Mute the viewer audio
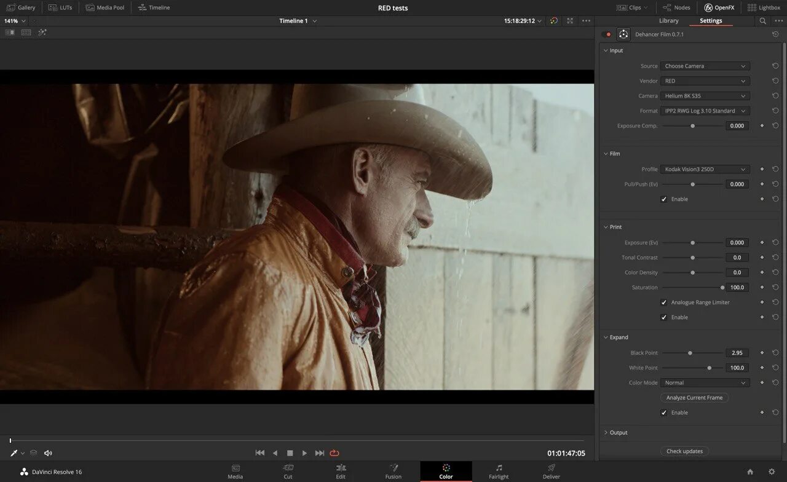This screenshot has height=482, width=787. tap(48, 453)
